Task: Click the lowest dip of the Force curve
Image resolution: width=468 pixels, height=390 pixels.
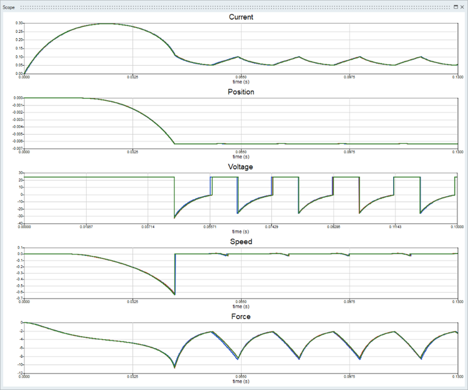Action: tap(174, 367)
